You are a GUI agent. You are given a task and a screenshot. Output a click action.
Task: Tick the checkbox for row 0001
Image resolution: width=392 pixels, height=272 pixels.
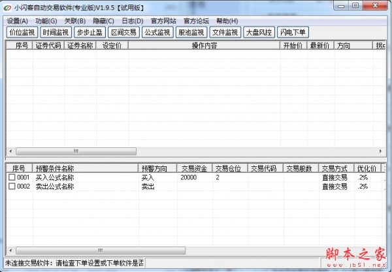(x=12, y=177)
